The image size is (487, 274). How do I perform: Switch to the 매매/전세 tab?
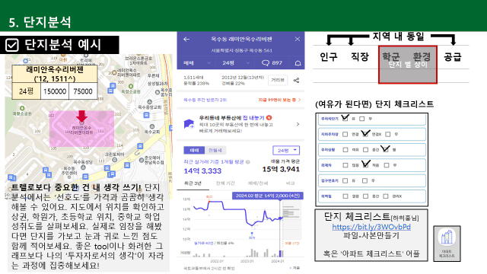(258, 183)
